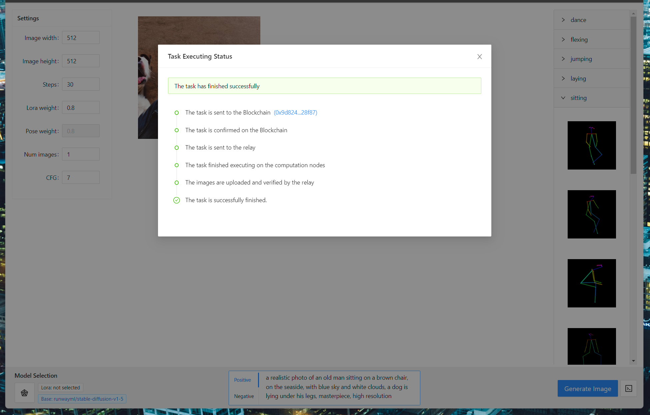Image resolution: width=650 pixels, height=415 pixels.
Task: Click the console icon beside Generate Image
Action: (629, 389)
